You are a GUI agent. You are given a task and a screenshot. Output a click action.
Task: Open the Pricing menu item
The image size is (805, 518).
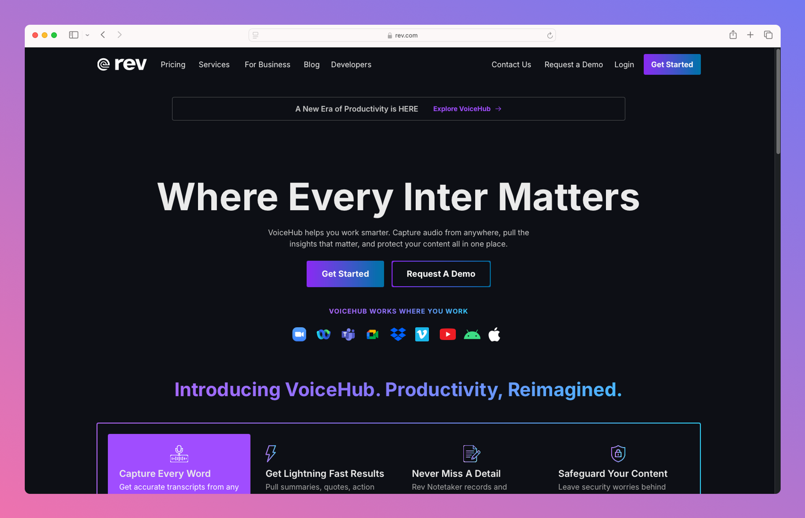pyautogui.click(x=172, y=65)
